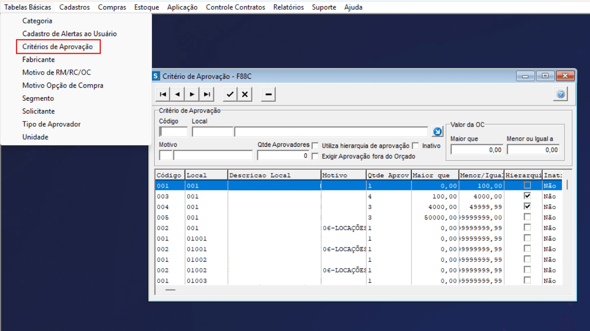The width and height of the screenshot is (590, 331).
Task: Click the S application icon in title bar
Action: pyautogui.click(x=156, y=76)
